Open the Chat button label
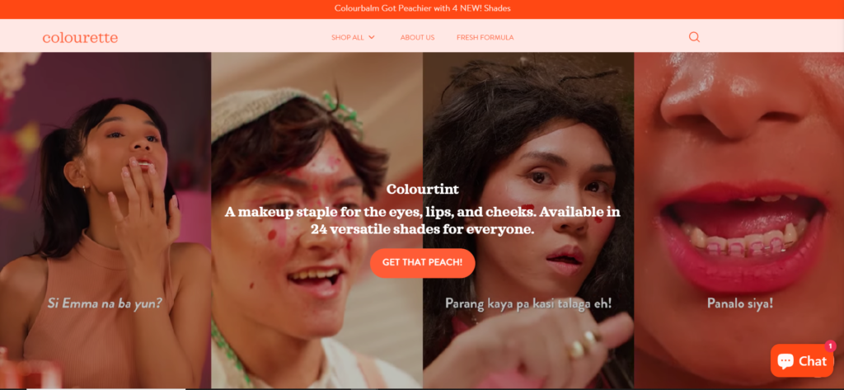 click(812, 361)
